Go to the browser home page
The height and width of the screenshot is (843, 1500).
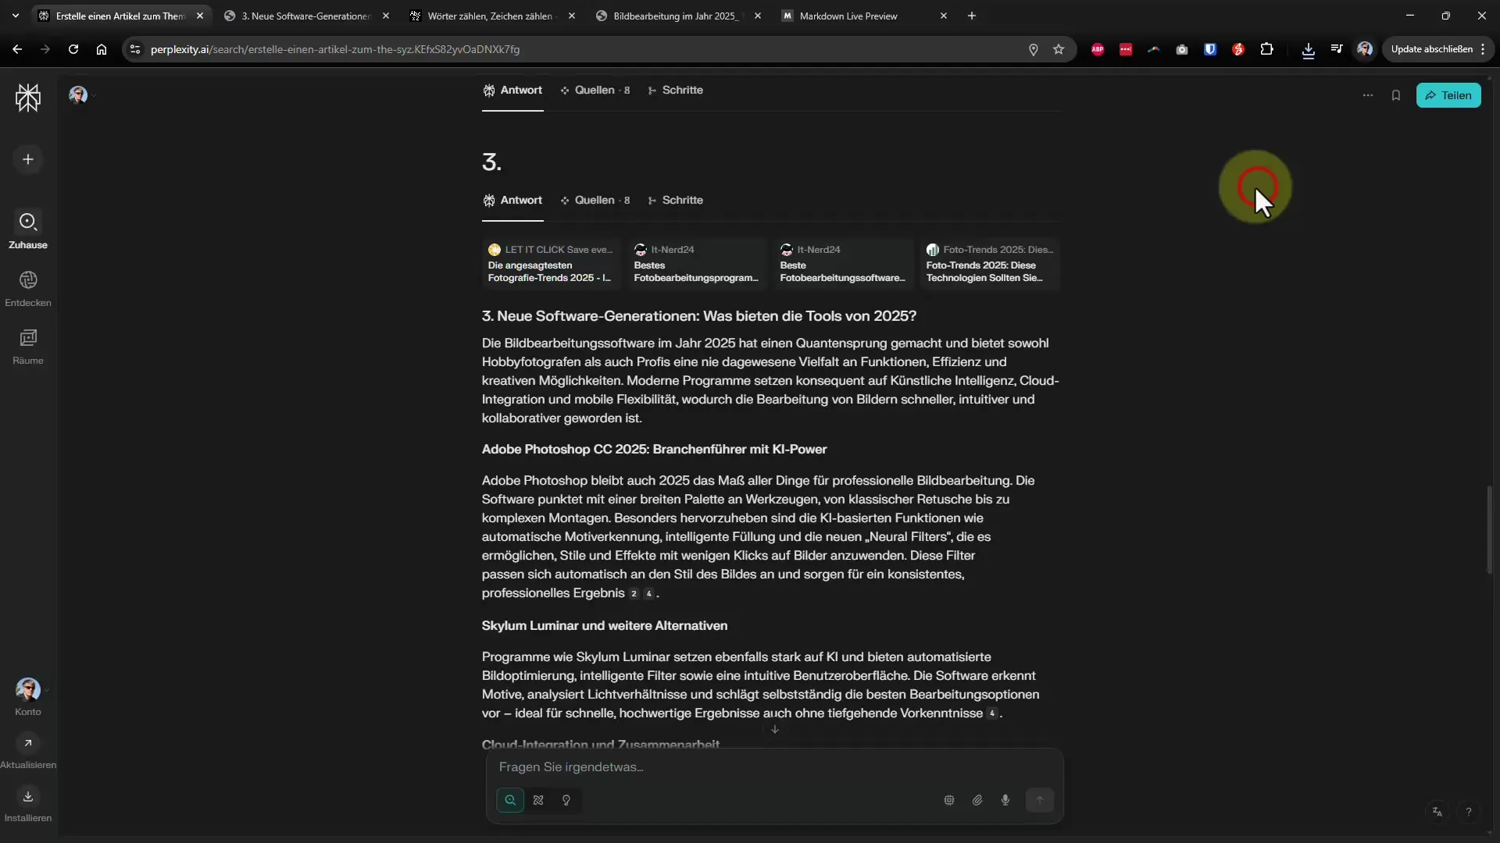pyautogui.click(x=102, y=49)
